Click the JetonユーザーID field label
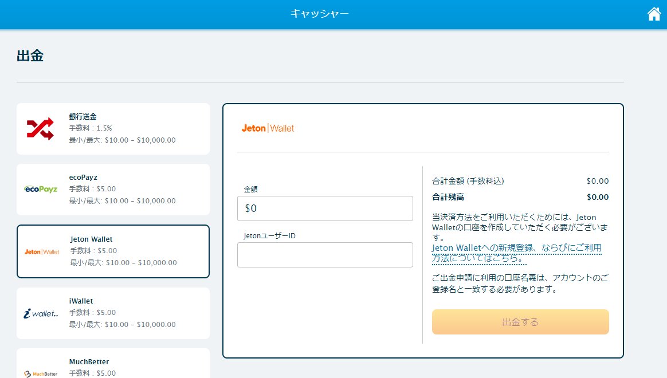The height and width of the screenshot is (378, 667). (x=269, y=235)
